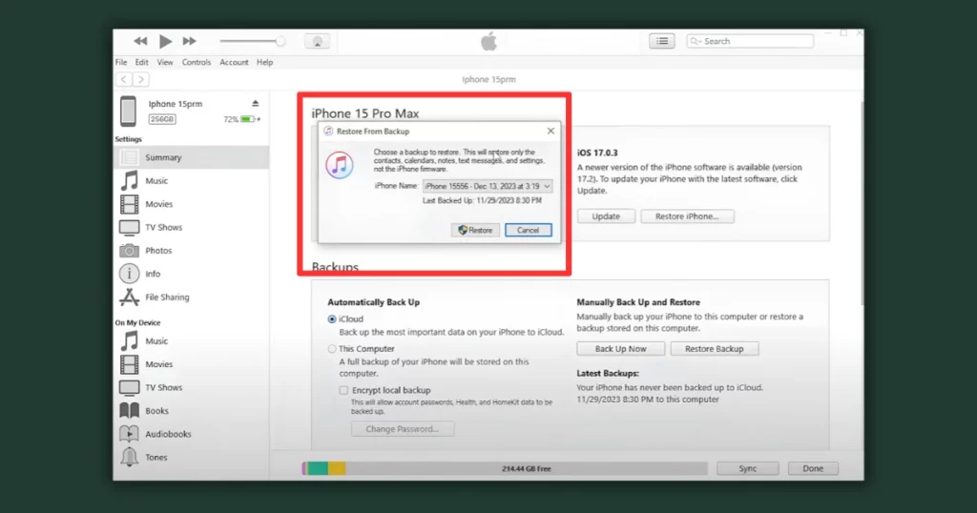The width and height of the screenshot is (977, 513).
Task: Select the Info icon in sidebar
Action: point(129,274)
